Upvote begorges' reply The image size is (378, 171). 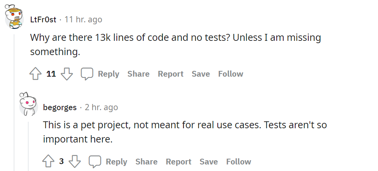48,162
